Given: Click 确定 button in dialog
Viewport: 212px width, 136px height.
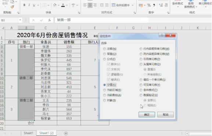Looking at the screenshot, I should [x=147, y=115].
